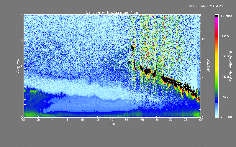This screenshot has height=147, width=236.
Task: Click the '4' km tick label
Action: (22, 15)
